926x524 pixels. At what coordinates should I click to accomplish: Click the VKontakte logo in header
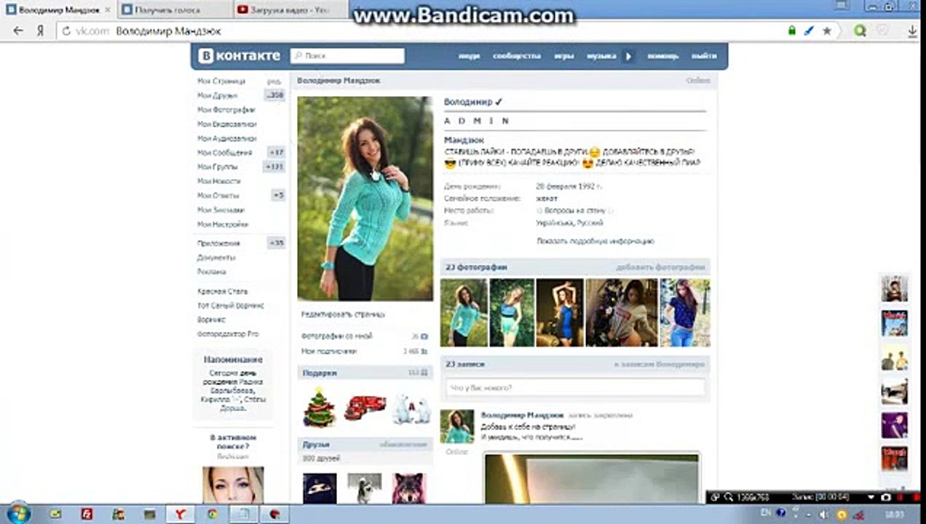[240, 55]
